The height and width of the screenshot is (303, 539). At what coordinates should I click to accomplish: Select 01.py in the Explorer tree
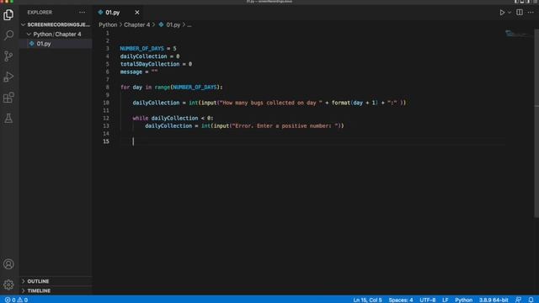coord(56,44)
